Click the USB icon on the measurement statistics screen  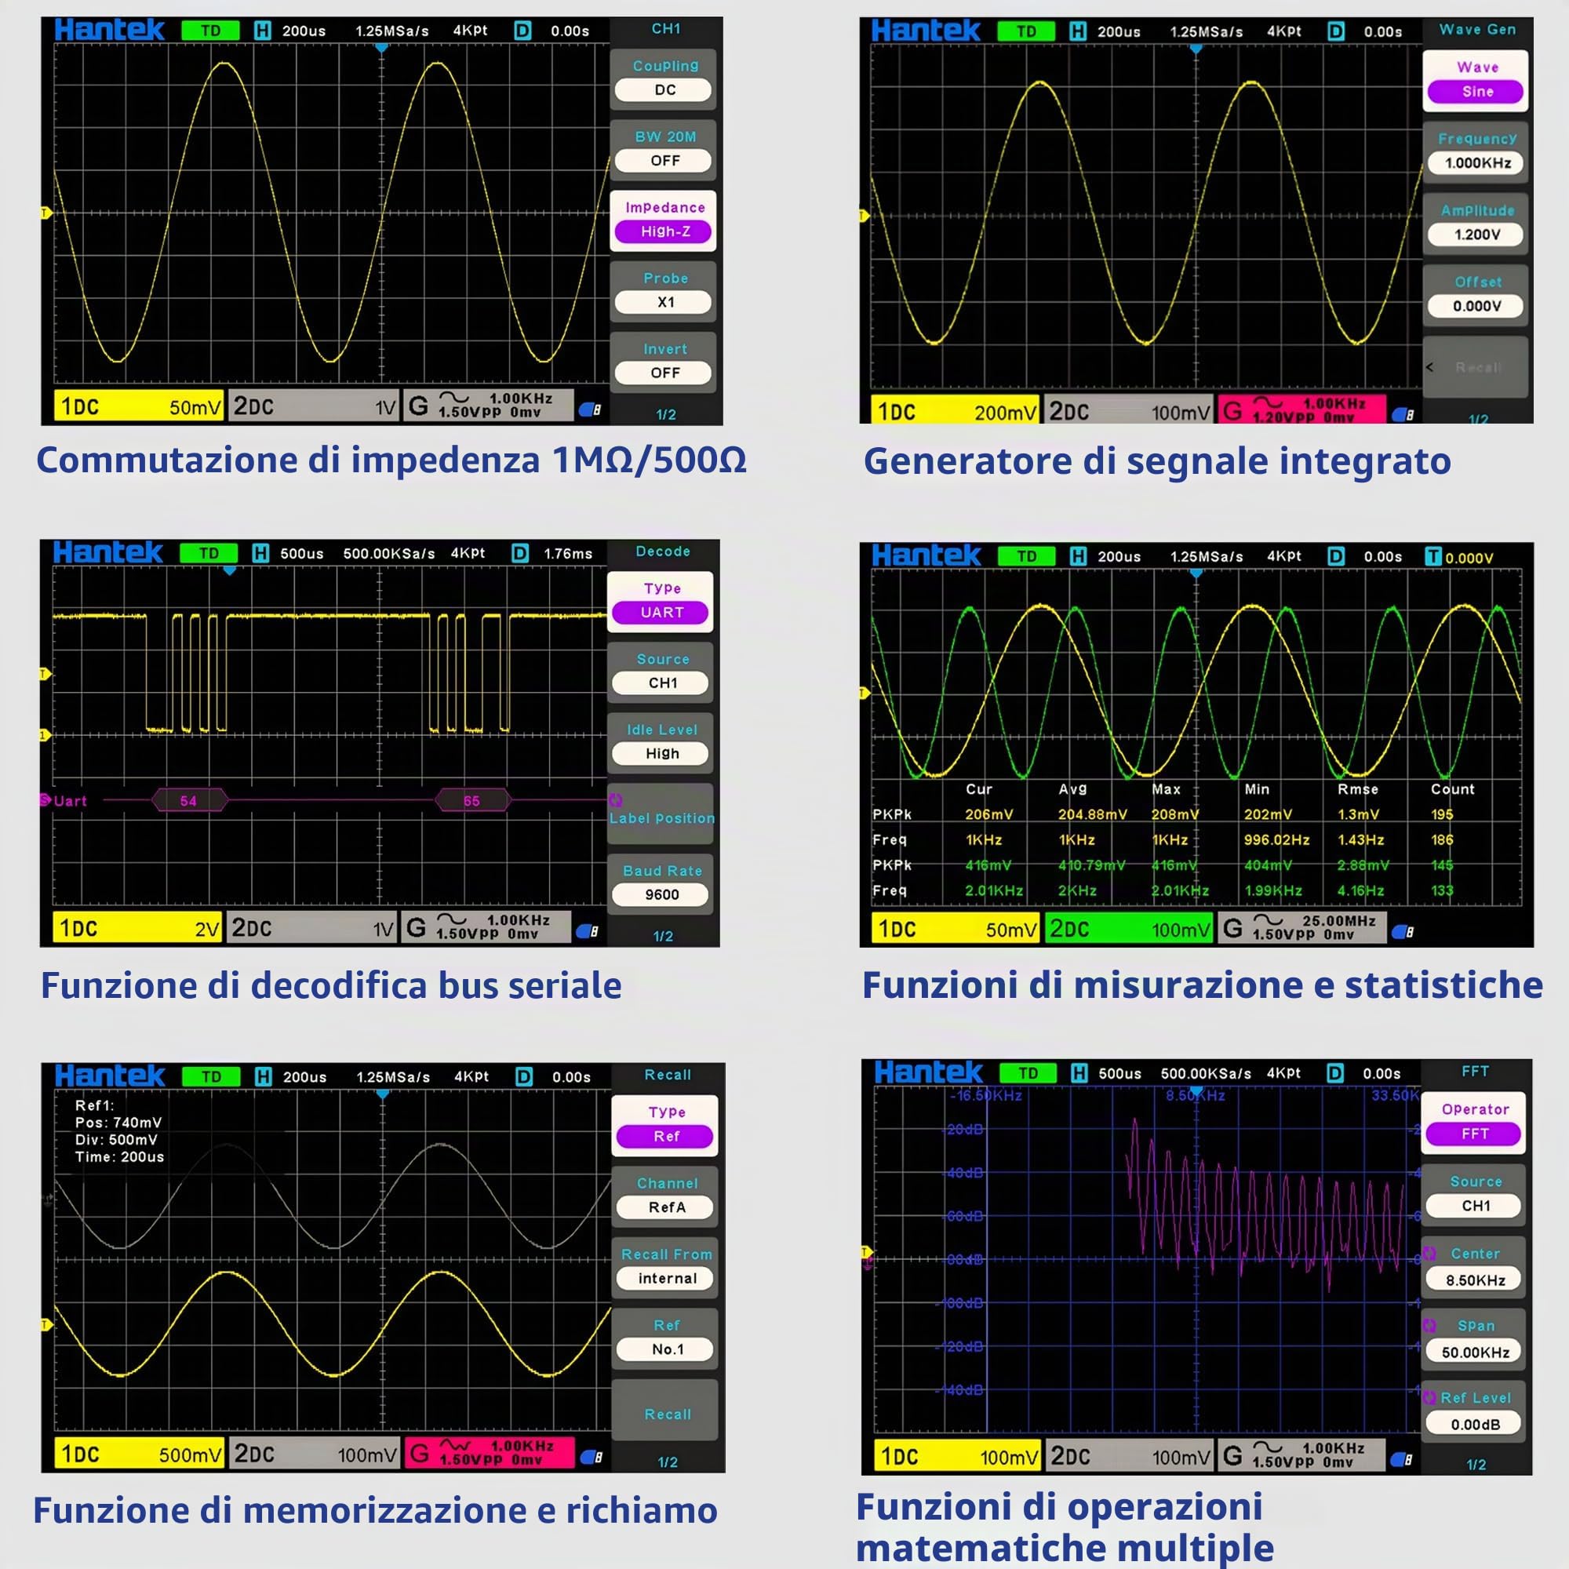1403,931
